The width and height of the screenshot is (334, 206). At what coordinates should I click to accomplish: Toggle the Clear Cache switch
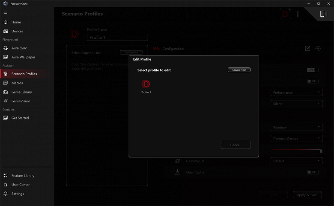pyautogui.click(x=313, y=172)
